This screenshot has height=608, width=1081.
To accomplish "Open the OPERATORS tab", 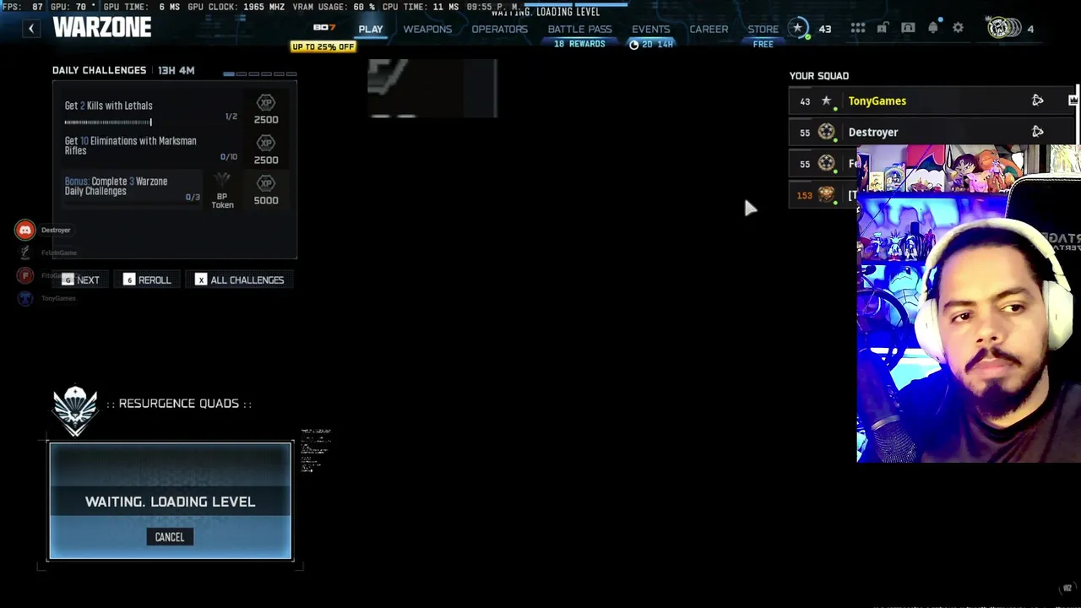I will pyautogui.click(x=499, y=29).
